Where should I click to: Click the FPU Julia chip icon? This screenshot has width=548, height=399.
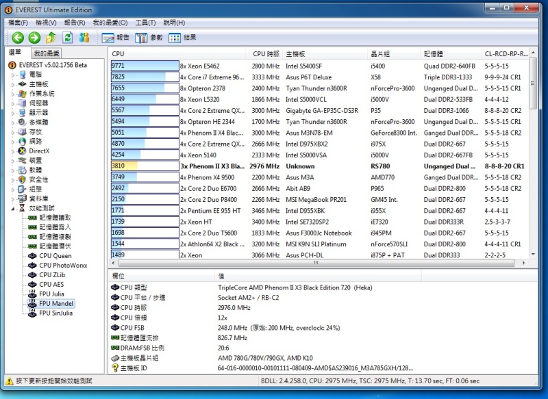point(32,294)
